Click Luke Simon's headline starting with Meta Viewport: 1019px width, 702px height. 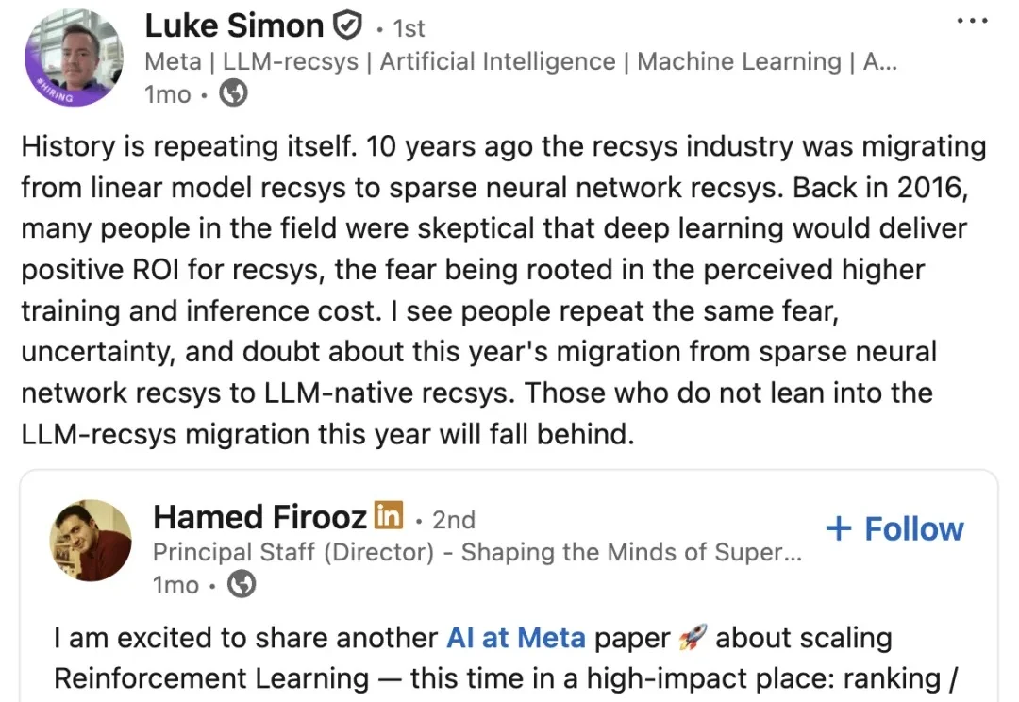[521, 61]
